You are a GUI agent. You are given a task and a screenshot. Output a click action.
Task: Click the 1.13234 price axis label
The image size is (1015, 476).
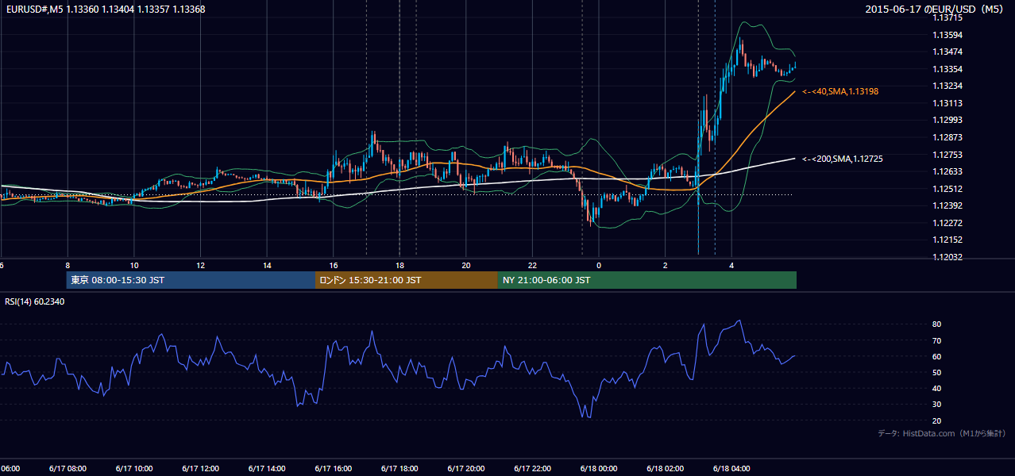(x=947, y=86)
